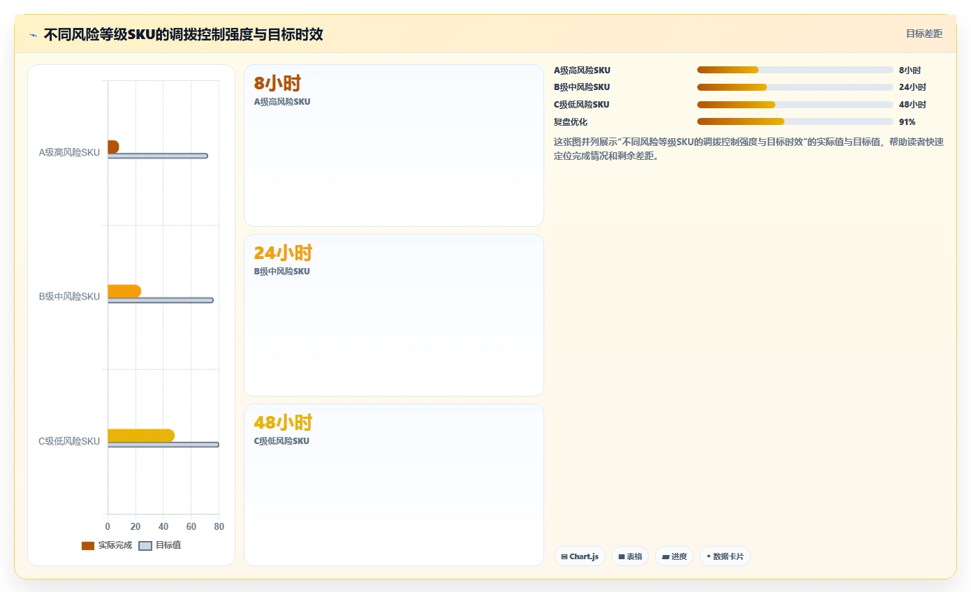
Task: Click the C级低风险SKU axis label in the chart
Action: click(x=69, y=441)
